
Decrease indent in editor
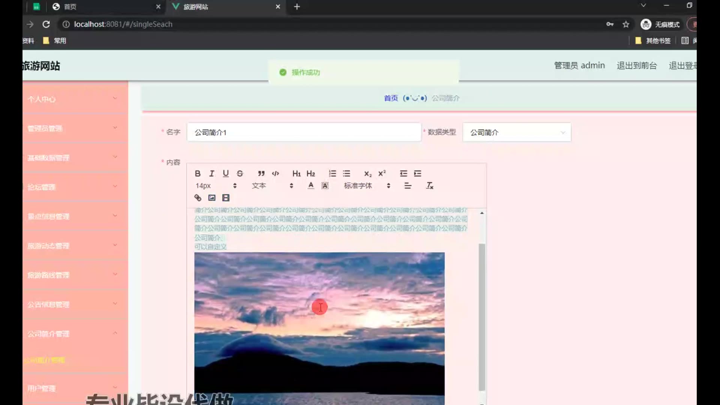(403, 174)
